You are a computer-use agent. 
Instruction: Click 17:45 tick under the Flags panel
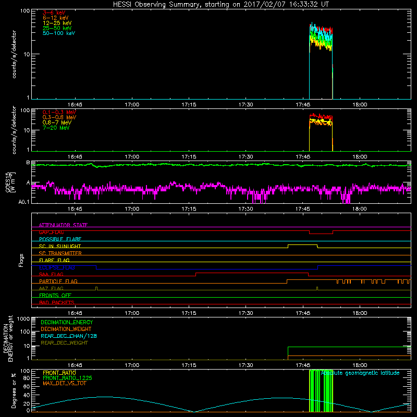click(x=303, y=313)
